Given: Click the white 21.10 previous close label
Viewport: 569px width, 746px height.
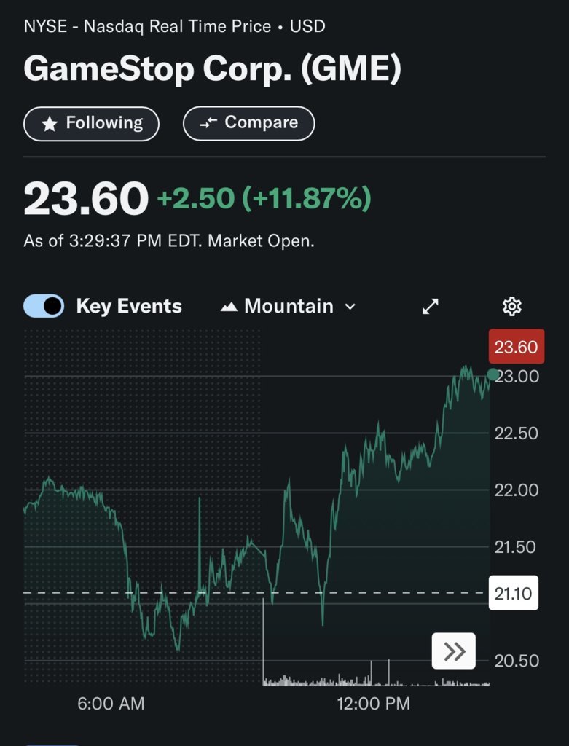Looking at the screenshot, I should pos(514,593).
